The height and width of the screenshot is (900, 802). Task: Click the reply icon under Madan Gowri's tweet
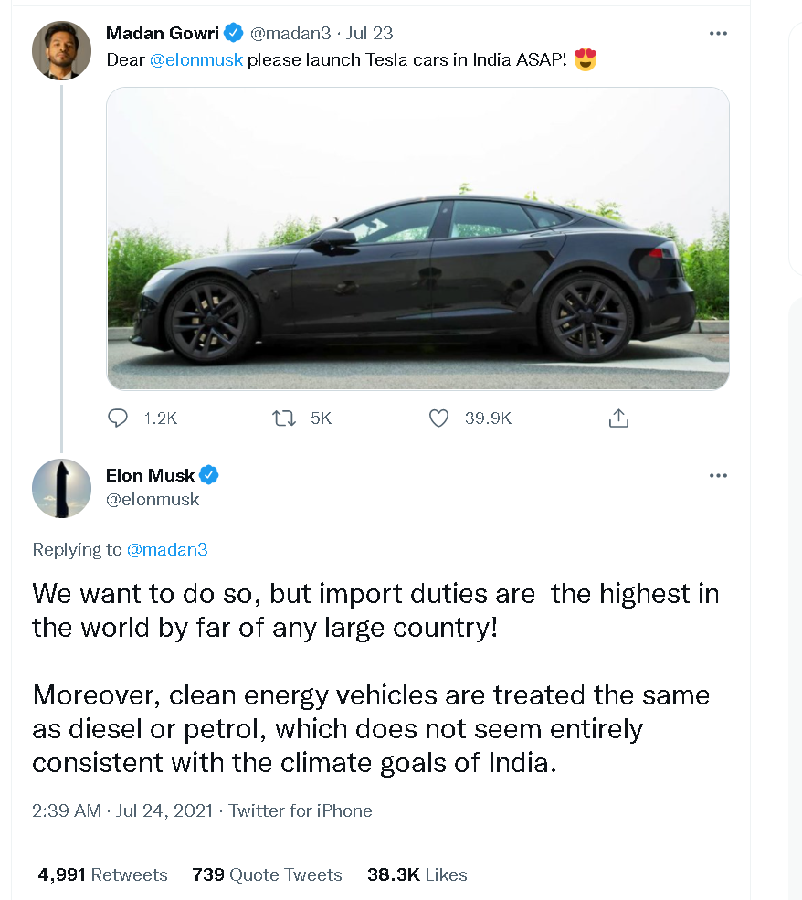[118, 418]
